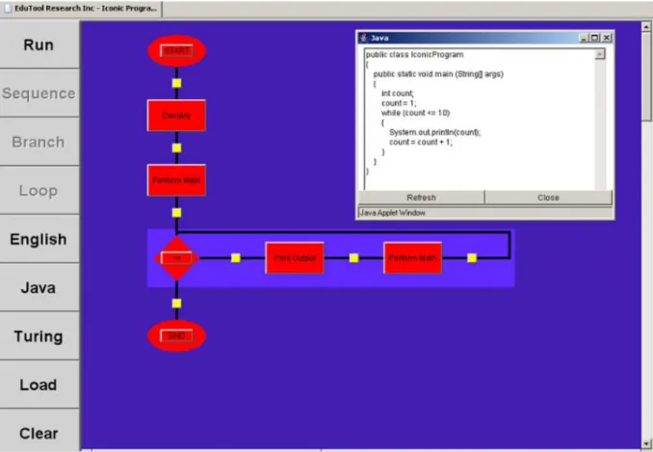Select the Perform Math block following Declare
Screen dimensions: 653x452
(x=176, y=180)
